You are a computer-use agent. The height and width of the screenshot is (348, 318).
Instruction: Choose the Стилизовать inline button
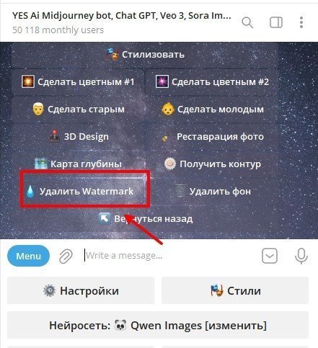(145, 55)
